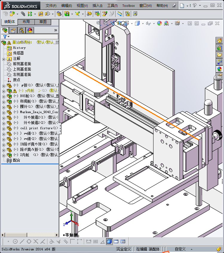Toggle the parallel snap icon in bottom toolbar
The image size is (224, 253).
pyautogui.click(x=66, y=241)
